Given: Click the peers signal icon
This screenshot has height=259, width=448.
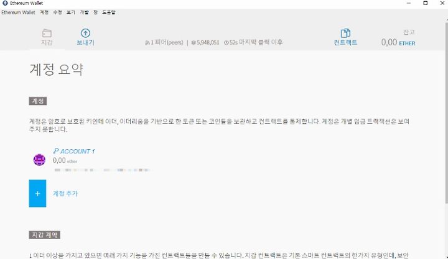Looking at the screenshot, I should point(147,42).
